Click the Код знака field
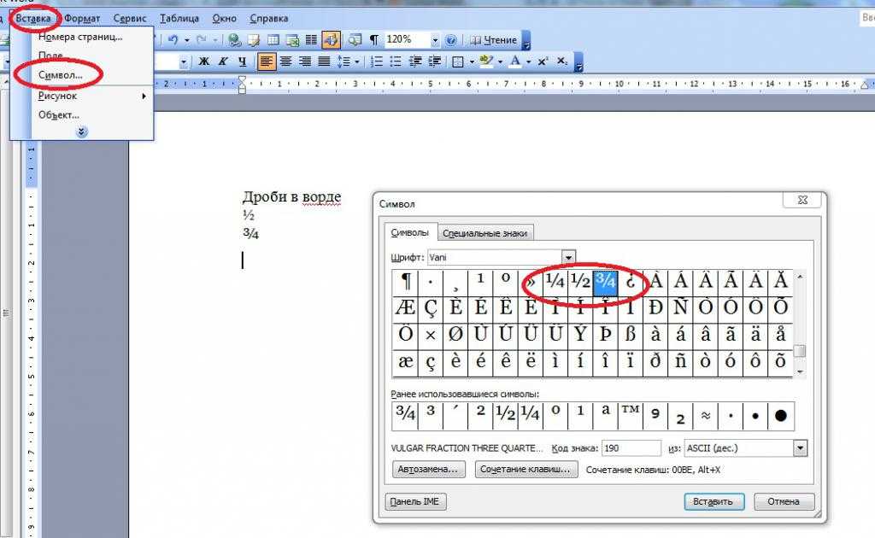 [631, 448]
